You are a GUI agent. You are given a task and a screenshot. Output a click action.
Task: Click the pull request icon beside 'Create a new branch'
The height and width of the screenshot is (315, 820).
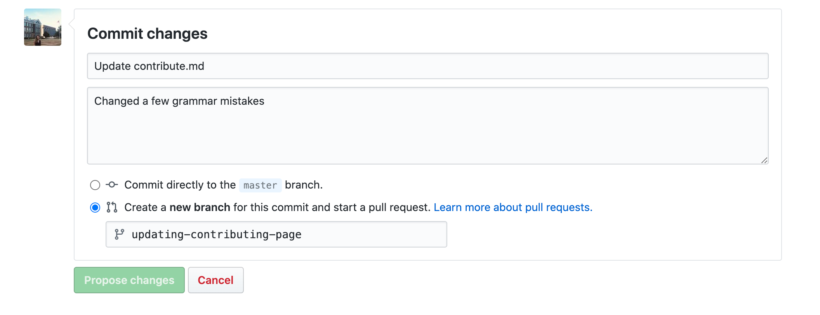112,207
